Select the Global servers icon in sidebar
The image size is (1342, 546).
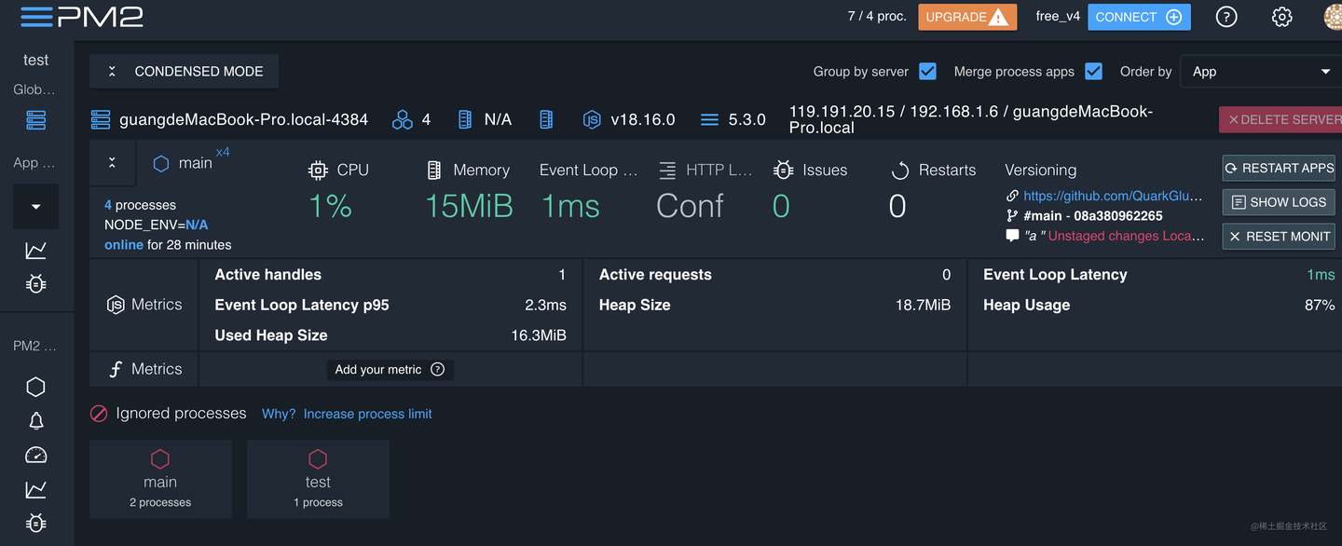tap(35, 120)
